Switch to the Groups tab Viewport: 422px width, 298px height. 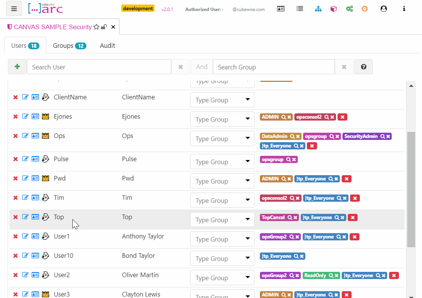[x=69, y=45]
